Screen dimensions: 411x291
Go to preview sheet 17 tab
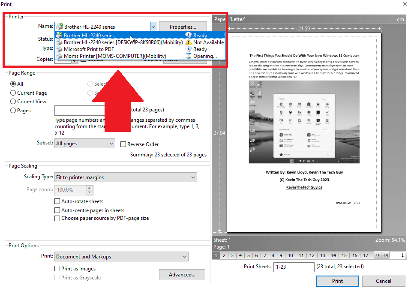366,255
